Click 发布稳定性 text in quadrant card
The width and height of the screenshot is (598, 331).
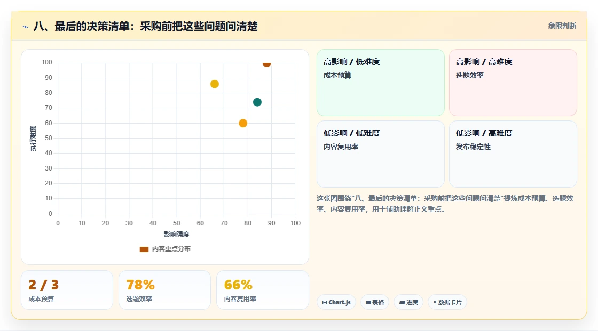click(x=473, y=147)
